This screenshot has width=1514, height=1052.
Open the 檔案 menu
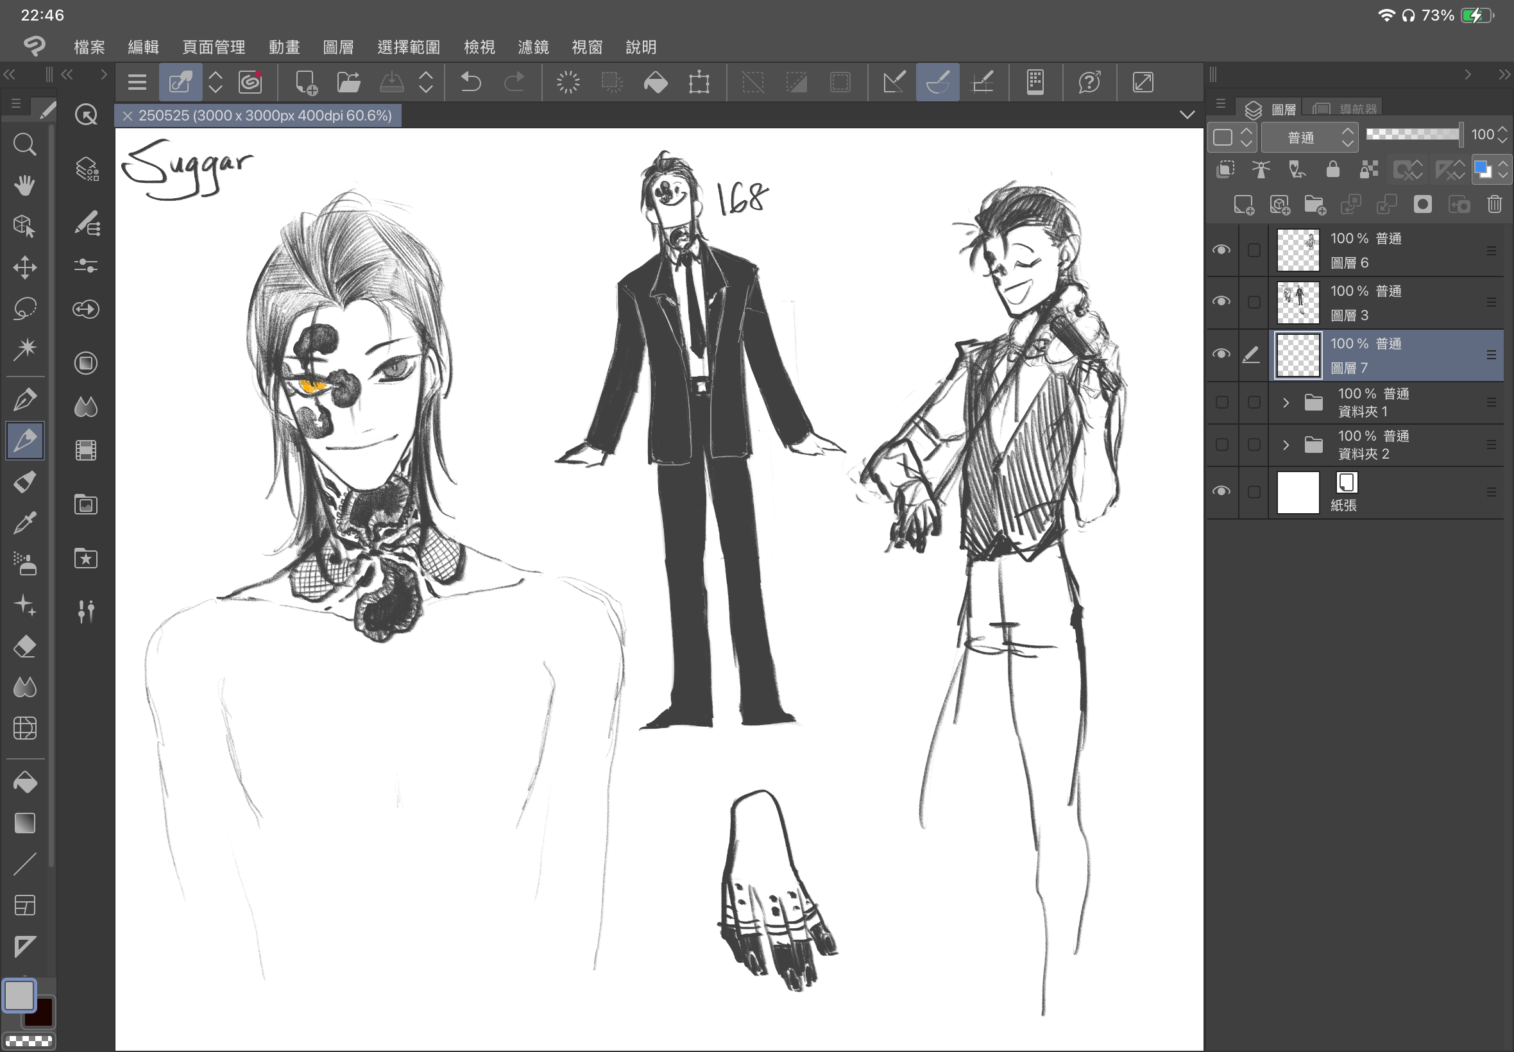tap(89, 47)
